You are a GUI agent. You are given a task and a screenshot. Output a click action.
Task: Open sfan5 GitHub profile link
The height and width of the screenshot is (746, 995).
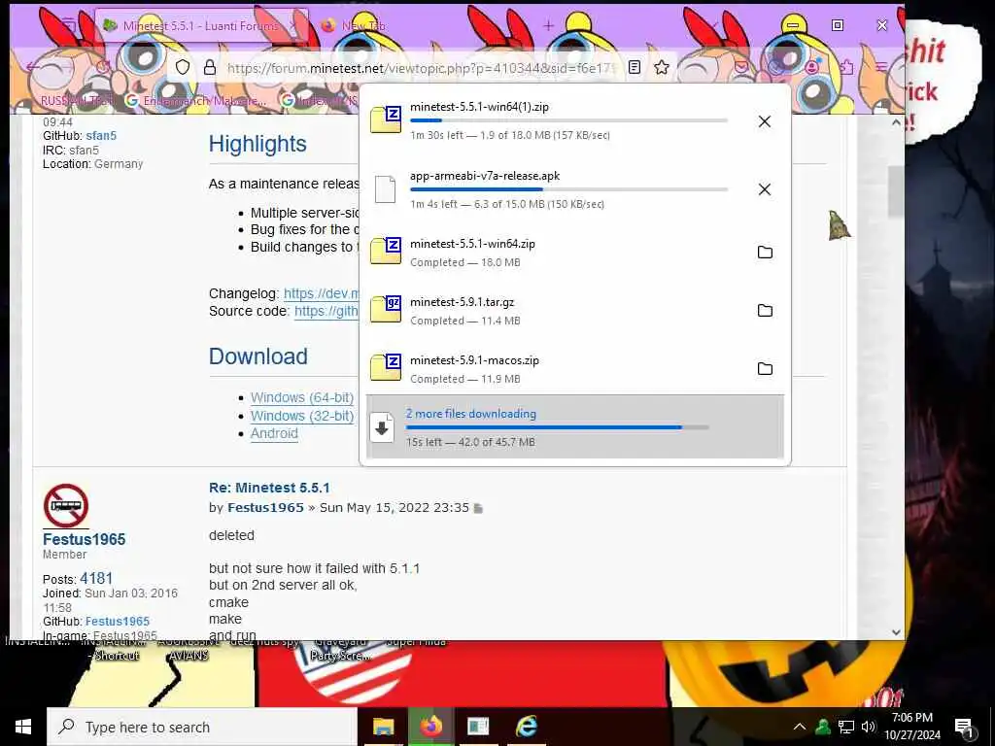click(x=101, y=136)
